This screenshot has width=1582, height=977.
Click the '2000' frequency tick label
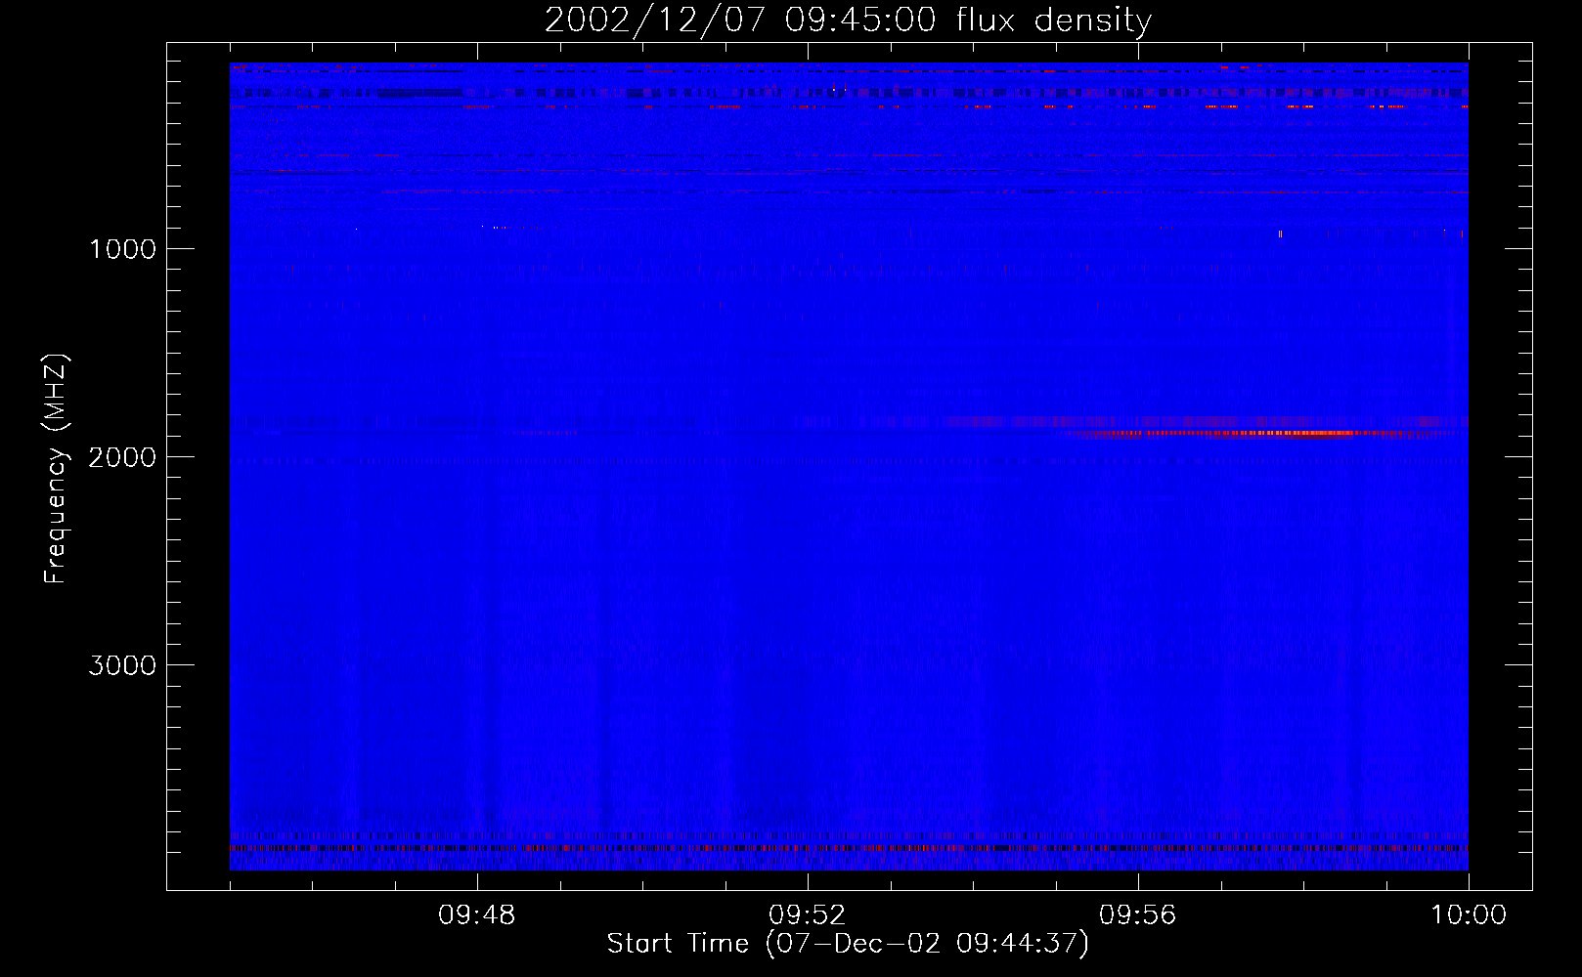[122, 457]
